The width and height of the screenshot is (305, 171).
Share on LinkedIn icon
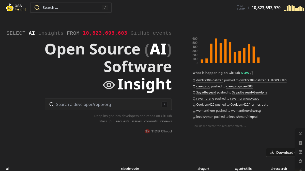tap(300, 152)
